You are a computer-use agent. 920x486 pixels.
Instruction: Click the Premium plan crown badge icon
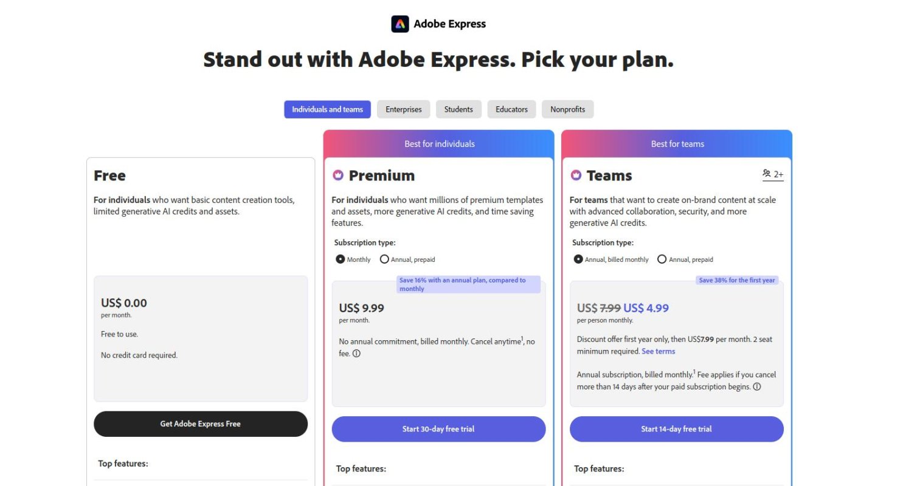[338, 176]
